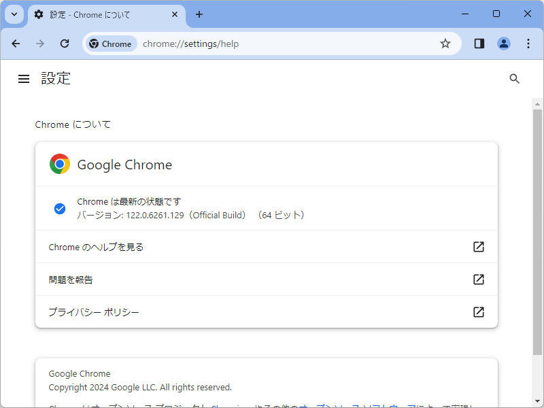
Task: Open the profile avatar icon
Action: (504, 44)
